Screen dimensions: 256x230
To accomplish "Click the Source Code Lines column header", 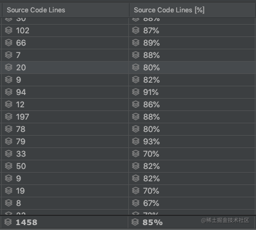I will pos(65,10).
